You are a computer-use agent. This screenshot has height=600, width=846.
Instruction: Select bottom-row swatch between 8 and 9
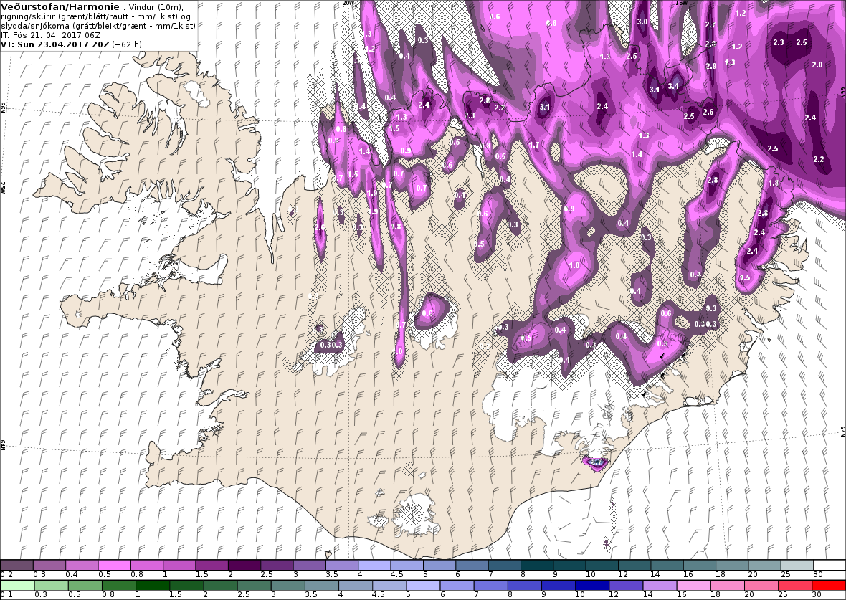[524, 586]
